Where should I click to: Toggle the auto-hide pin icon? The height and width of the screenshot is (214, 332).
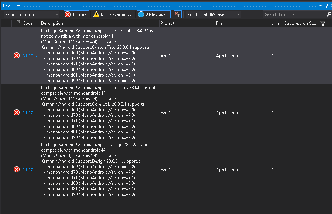[326, 6]
